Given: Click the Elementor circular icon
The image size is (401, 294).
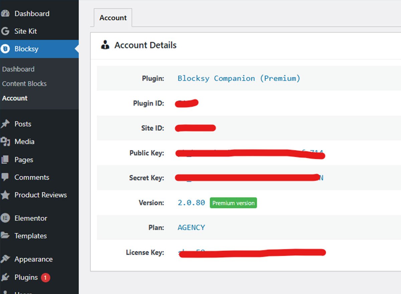Looking at the screenshot, I should [5, 218].
